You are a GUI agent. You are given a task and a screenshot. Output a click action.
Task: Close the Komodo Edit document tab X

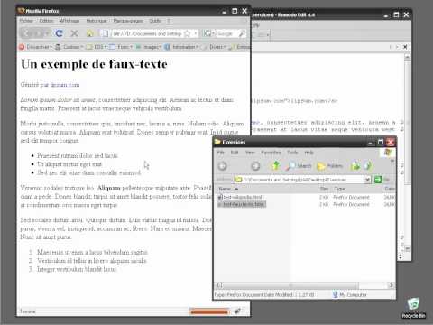[405, 47]
